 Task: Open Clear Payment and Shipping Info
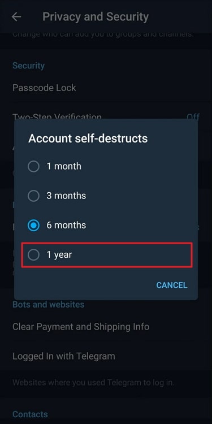[81, 327]
